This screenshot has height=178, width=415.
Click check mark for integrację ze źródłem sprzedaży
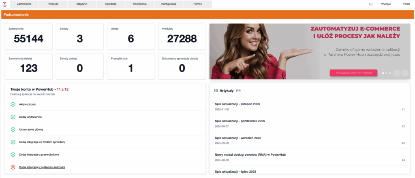pos(13,142)
